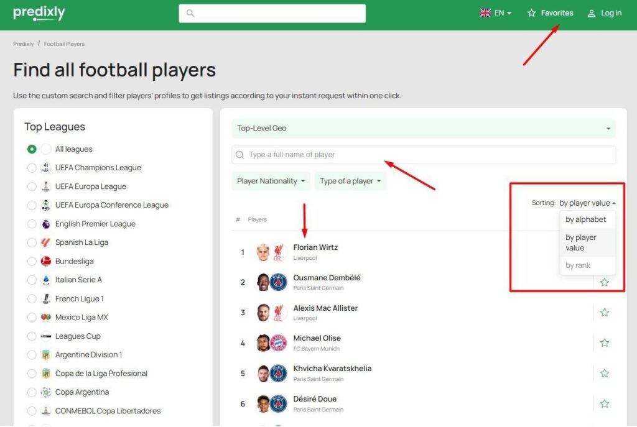Click the Bayern Munich crest beside Michael Olise
Image resolution: width=637 pixels, height=427 pixels.
278,343
